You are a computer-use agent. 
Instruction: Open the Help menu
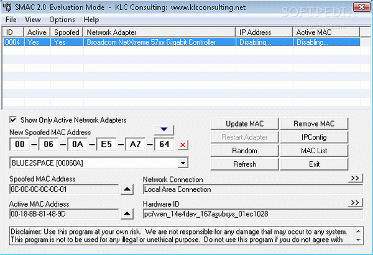pyautogui.click(x=91, y=19)
